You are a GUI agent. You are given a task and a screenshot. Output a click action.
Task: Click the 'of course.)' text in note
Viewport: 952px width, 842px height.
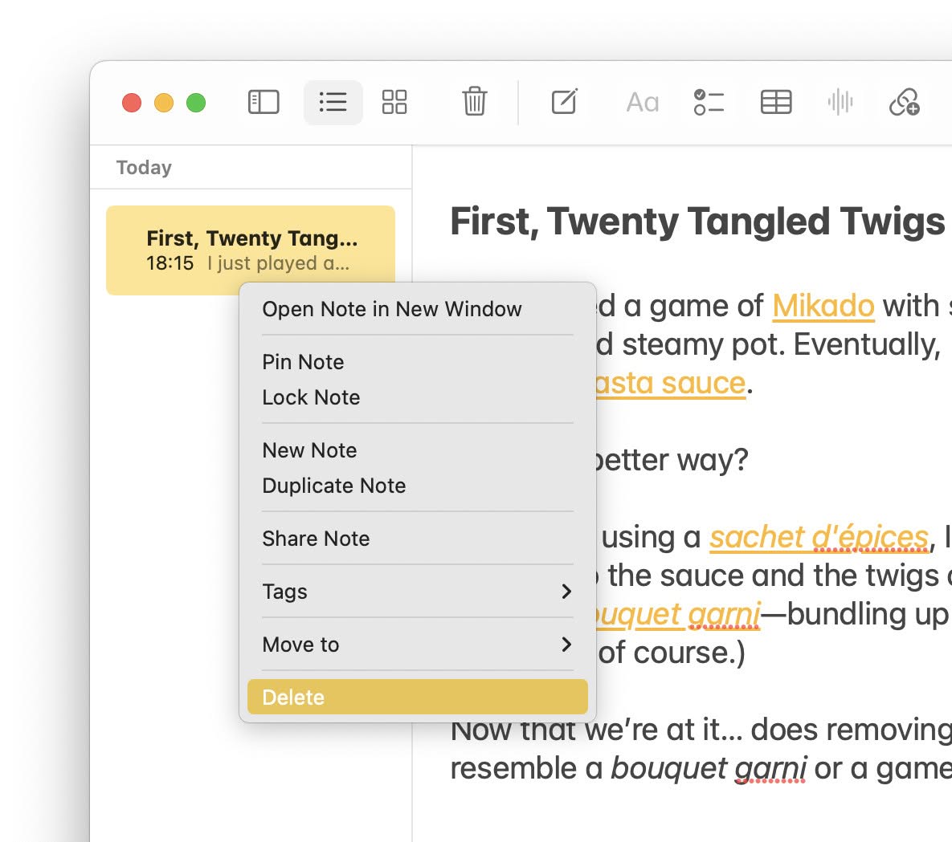tap(672, 653)
